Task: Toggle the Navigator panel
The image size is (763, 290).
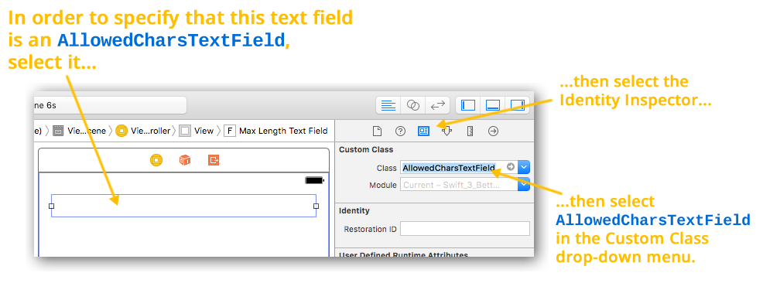Action: [468, 105]
